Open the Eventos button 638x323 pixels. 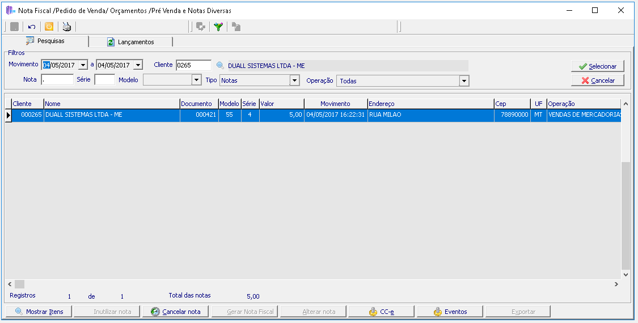click(450, 312)
